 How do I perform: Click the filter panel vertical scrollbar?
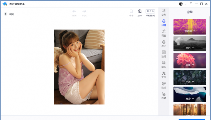(209, 56)
